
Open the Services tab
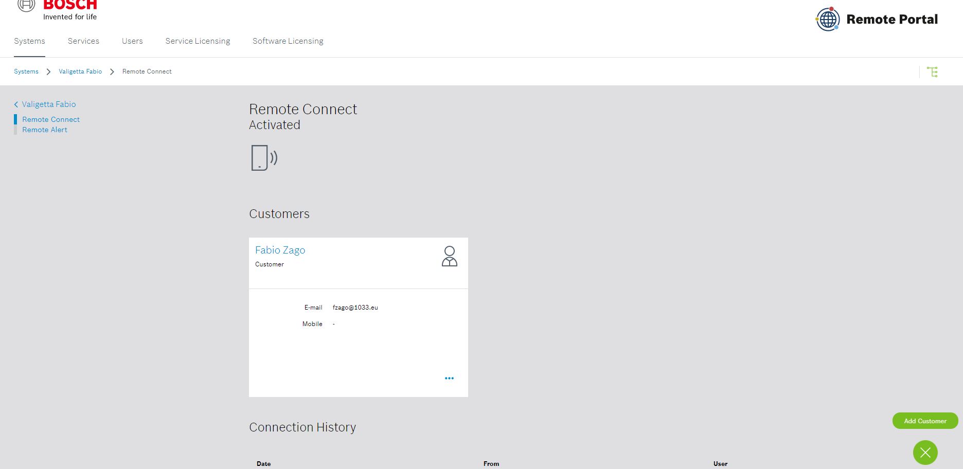pyautogui.click(x=83, y=41)
